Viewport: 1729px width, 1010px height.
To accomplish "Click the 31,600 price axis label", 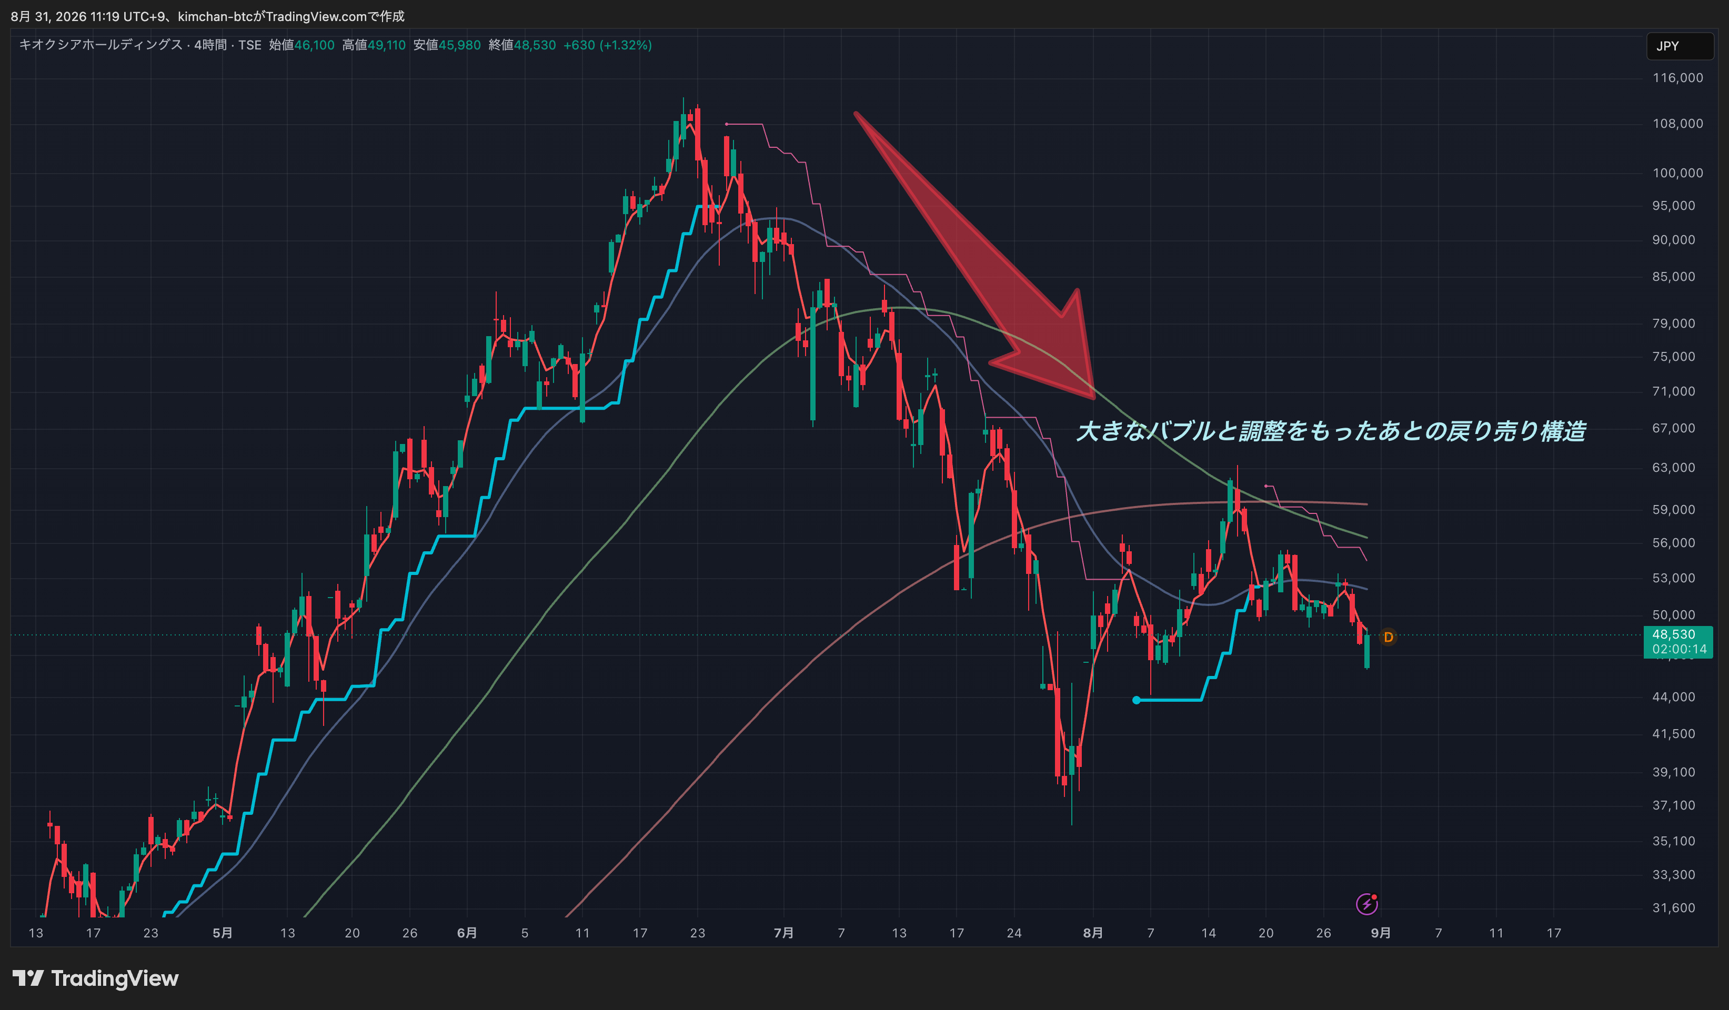I will pyautogui.click(x=1673, y=908).
